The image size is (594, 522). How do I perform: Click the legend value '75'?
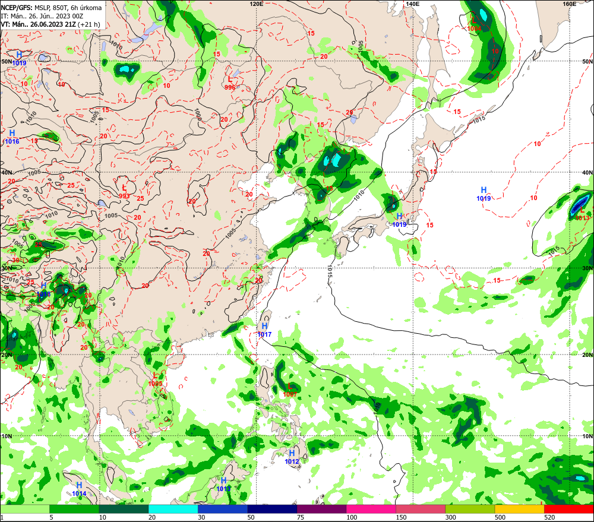click(301, 517)
